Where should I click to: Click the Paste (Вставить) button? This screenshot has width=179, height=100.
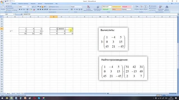(x=3, y=8)
